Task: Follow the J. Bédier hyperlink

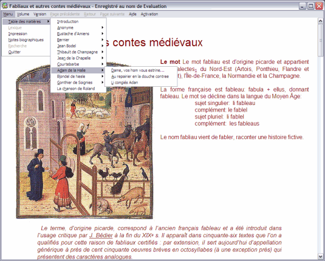Action: tap(101, 236)
